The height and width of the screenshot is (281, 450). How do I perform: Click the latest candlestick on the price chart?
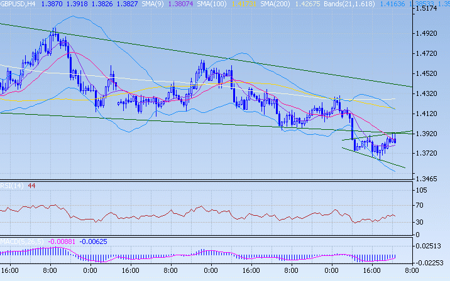coord(394,139)
